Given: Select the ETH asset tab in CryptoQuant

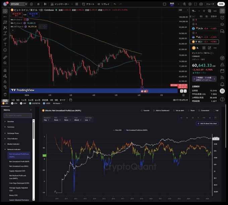Looking at the screenshot, I should (14, 103).
